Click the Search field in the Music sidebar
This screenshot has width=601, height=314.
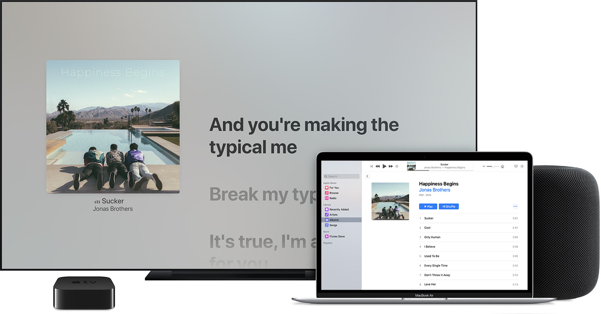(341, 176)
